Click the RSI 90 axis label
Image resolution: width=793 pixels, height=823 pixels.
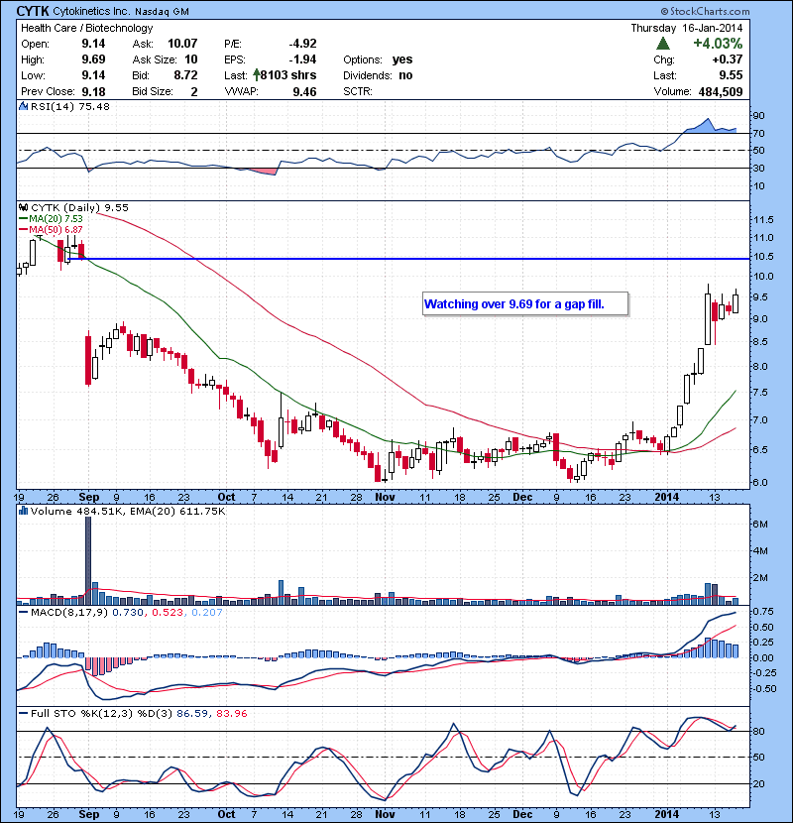tap(759, 115)
